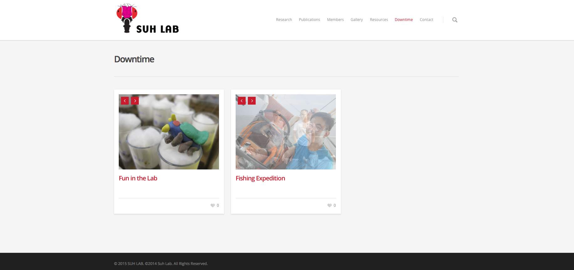574x270 pixels.
Task: Open the Members page
Action: point(335,20)
